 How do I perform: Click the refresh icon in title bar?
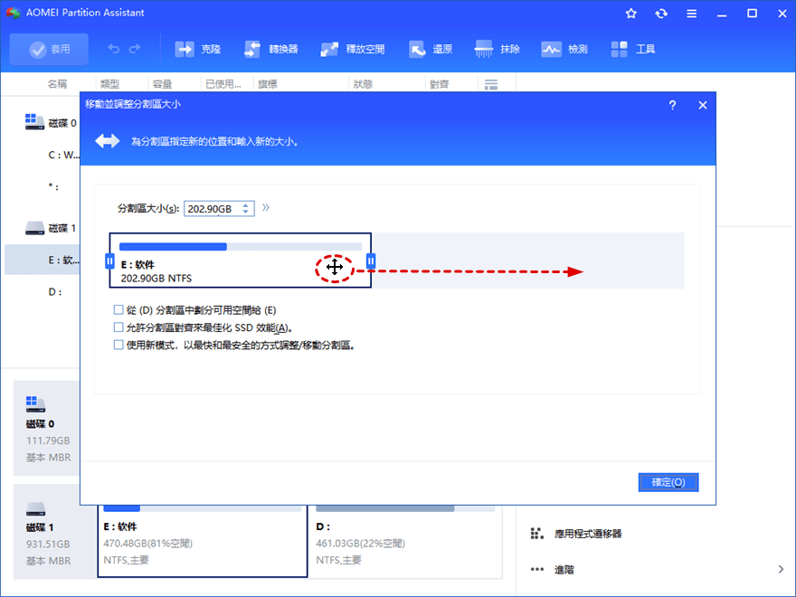click(x=661, y=14)
